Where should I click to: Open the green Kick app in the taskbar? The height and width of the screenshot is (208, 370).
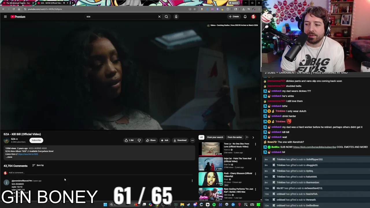(258, 205)
